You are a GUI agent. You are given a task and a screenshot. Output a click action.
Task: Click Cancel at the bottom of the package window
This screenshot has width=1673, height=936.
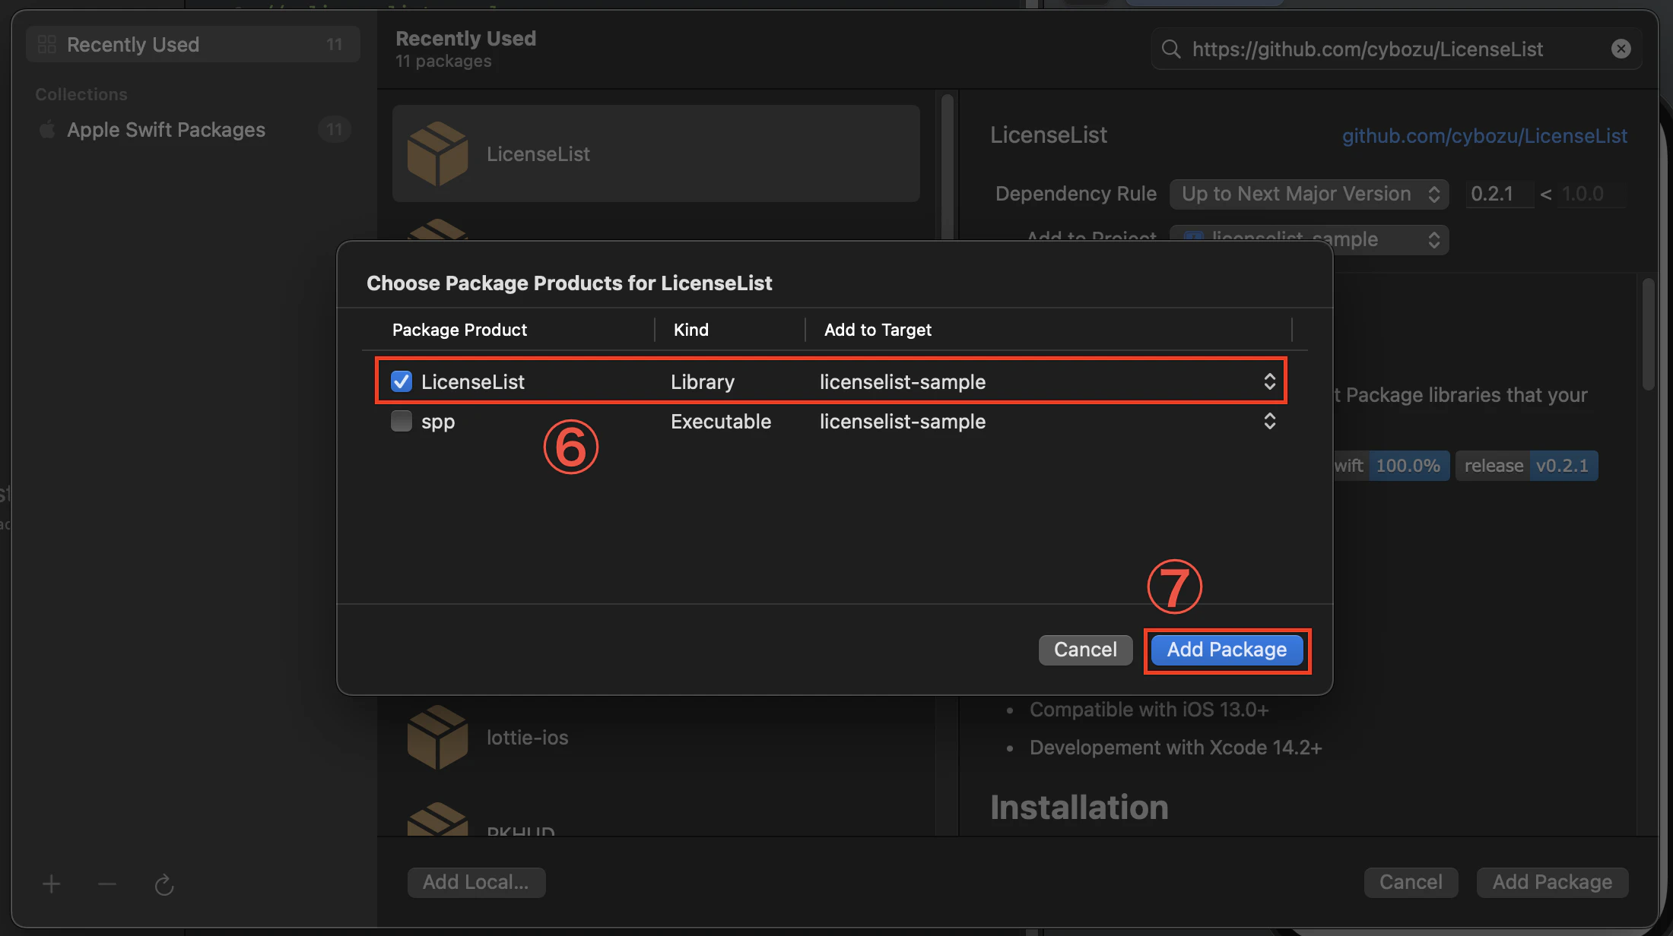pyautogui.click(x=1411, y=882)
